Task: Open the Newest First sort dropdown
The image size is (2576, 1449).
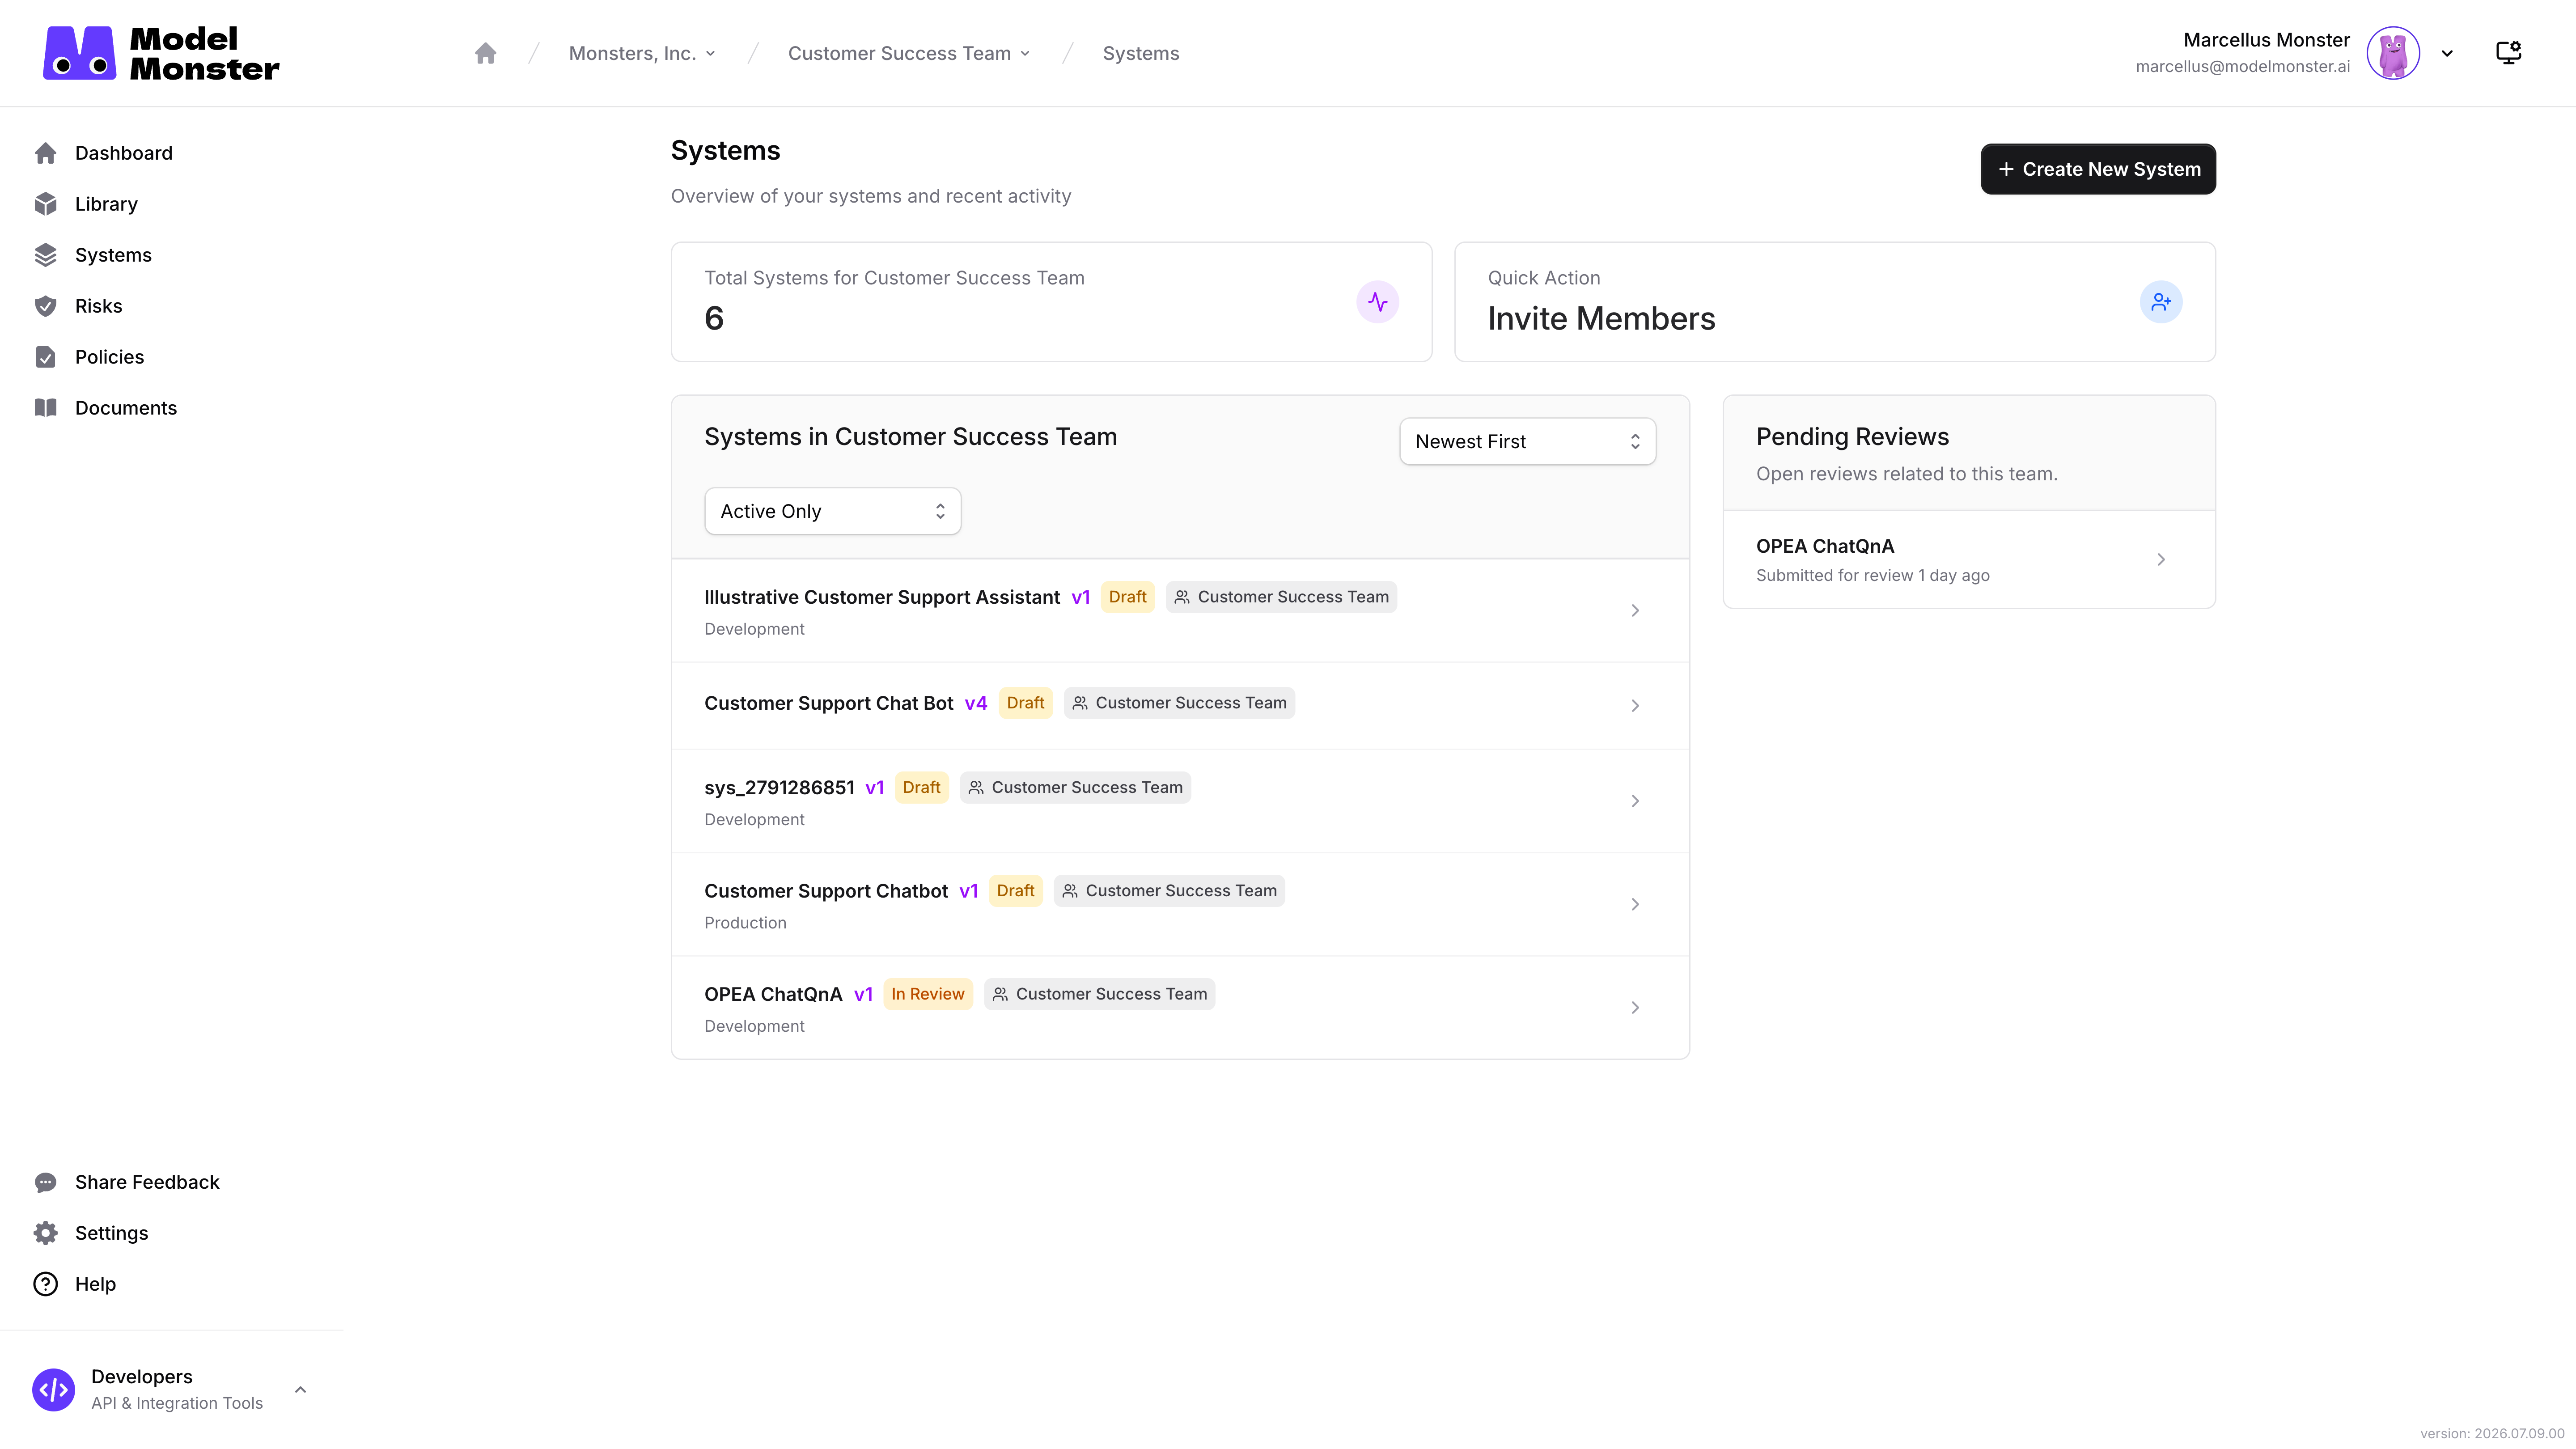Action: point(1528,441)
